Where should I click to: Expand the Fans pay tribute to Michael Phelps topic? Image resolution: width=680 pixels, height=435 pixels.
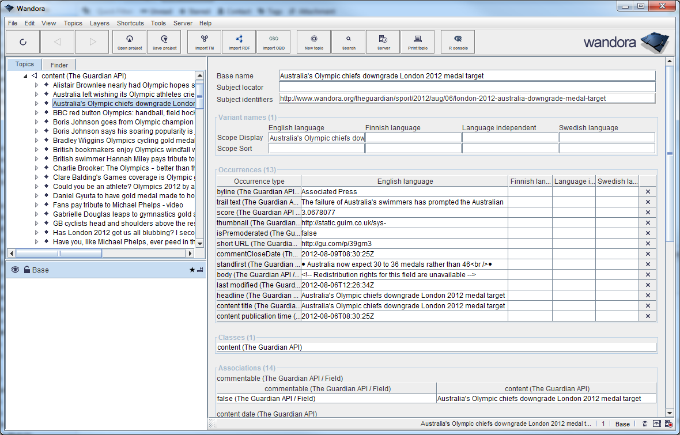point(37,205)
